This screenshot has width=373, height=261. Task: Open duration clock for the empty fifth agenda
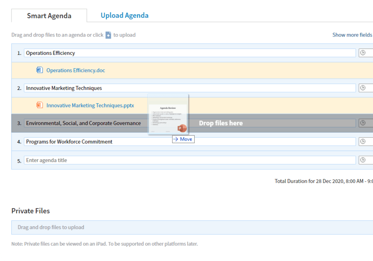pos(363,160)
